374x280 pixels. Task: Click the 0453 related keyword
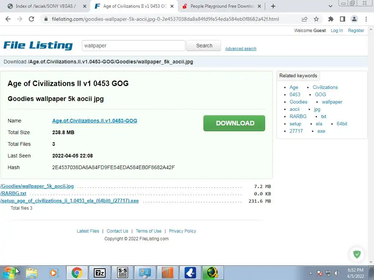point(295,94)
